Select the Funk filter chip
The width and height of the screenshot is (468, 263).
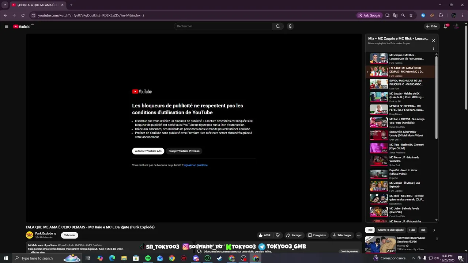click(412, 230)
